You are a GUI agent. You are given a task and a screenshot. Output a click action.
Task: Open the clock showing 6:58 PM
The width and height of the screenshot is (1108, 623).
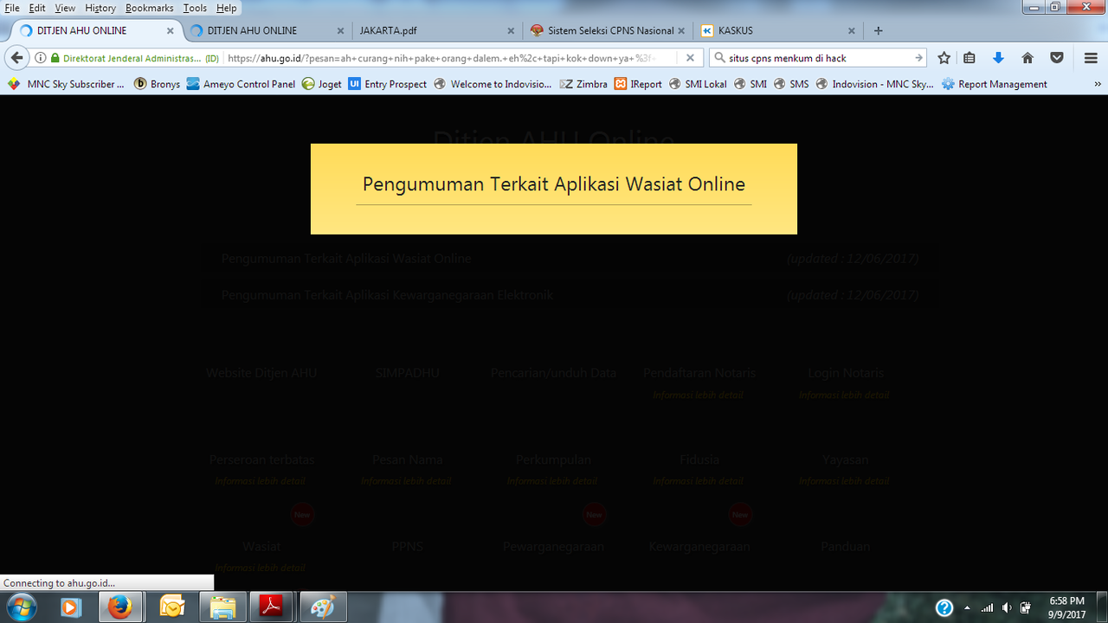click(x=1066, y=607)
